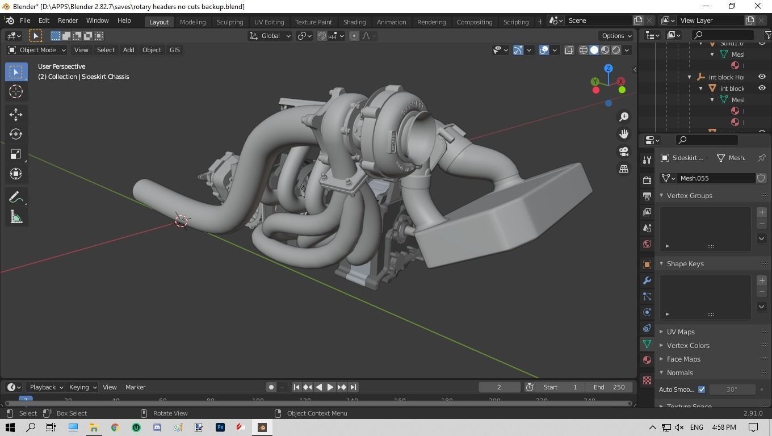Select the Rotate tool
772x436 pixels.
[x=16, y=134]
